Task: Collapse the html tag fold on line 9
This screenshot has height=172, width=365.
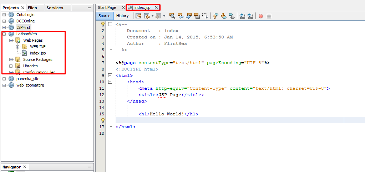Action: tap(110, 75)
